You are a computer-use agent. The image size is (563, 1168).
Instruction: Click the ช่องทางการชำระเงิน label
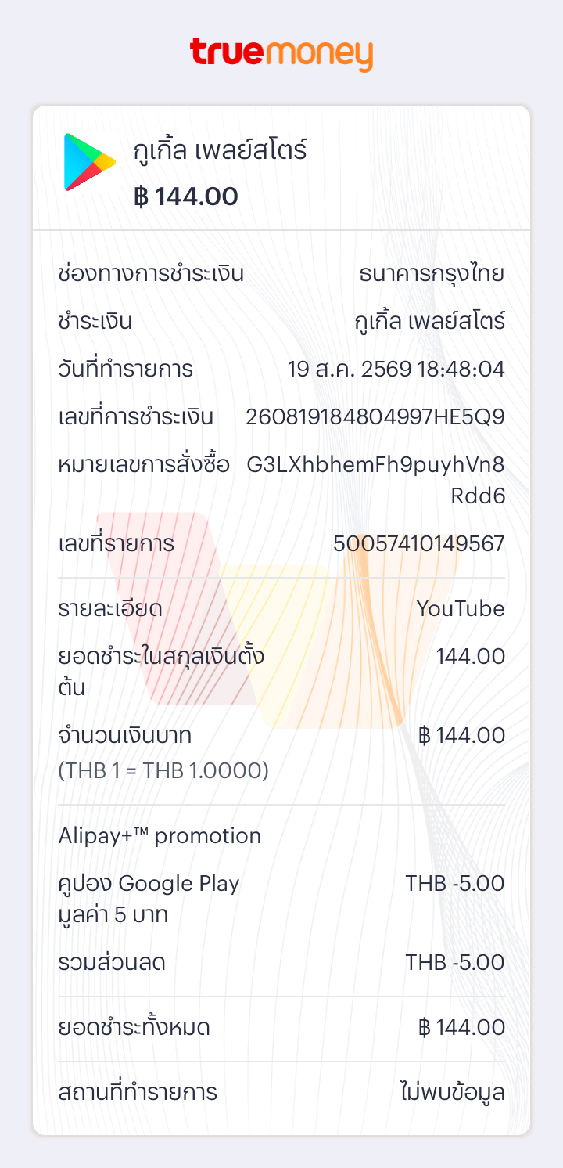151,275
